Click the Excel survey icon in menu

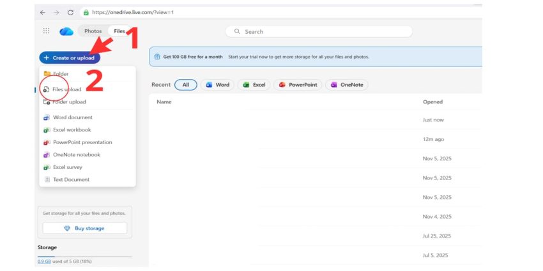[47, 167]
